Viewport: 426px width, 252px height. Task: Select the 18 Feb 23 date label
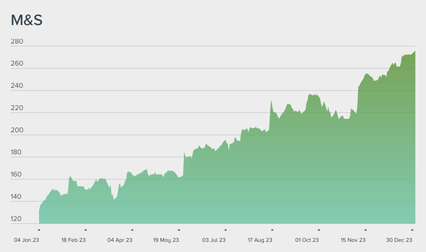point(73,240)
